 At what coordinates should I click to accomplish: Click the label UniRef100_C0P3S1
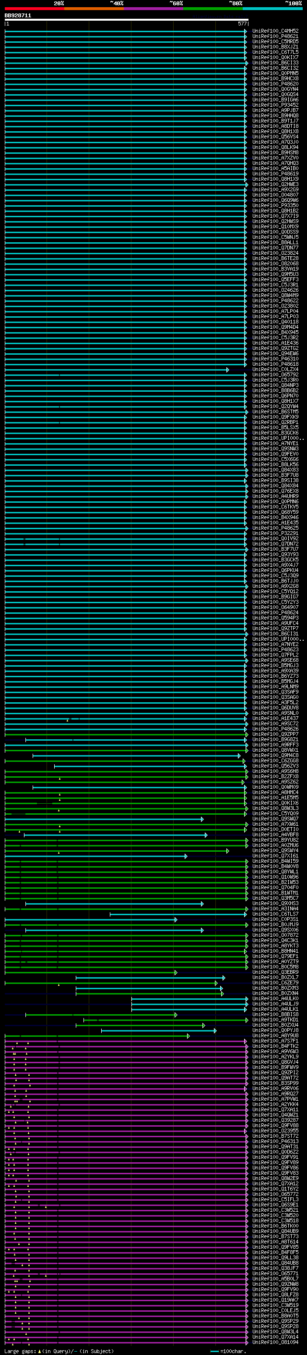pyautogui.click(x=275, y=920)
